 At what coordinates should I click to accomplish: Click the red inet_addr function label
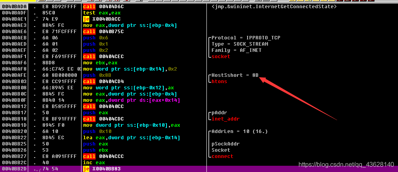coord(225,119)
